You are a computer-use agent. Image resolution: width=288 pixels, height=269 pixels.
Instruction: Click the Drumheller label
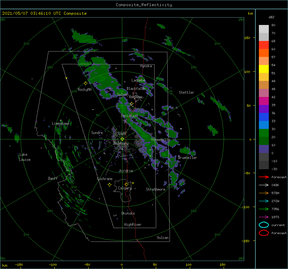coord(188,158)
